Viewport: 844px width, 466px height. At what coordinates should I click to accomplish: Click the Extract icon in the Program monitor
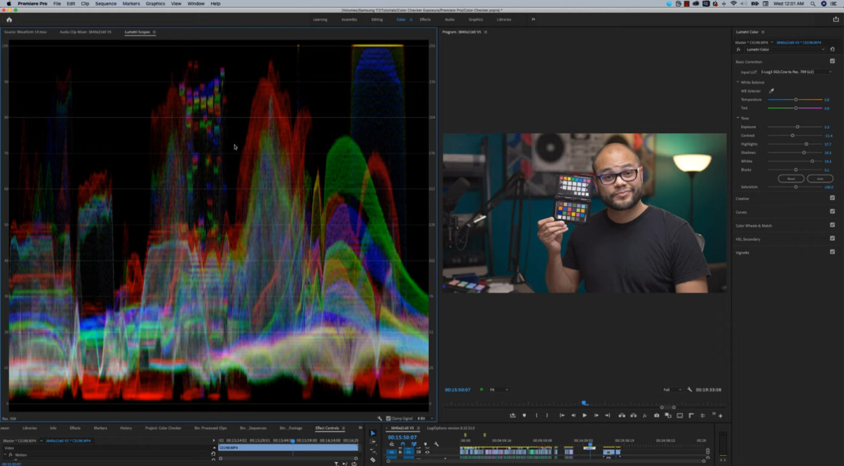(634, 416)
